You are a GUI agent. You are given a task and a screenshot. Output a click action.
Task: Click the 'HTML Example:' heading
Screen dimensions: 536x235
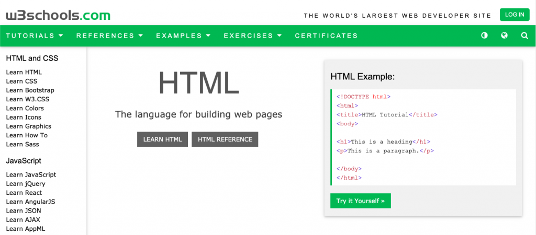pos(363,77)
